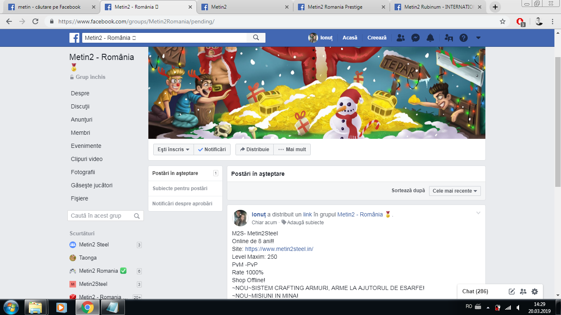The width and height of the screenshot is (561, 315).
Task: Select Postări în așteptare tab
Action: pos(185,173)
